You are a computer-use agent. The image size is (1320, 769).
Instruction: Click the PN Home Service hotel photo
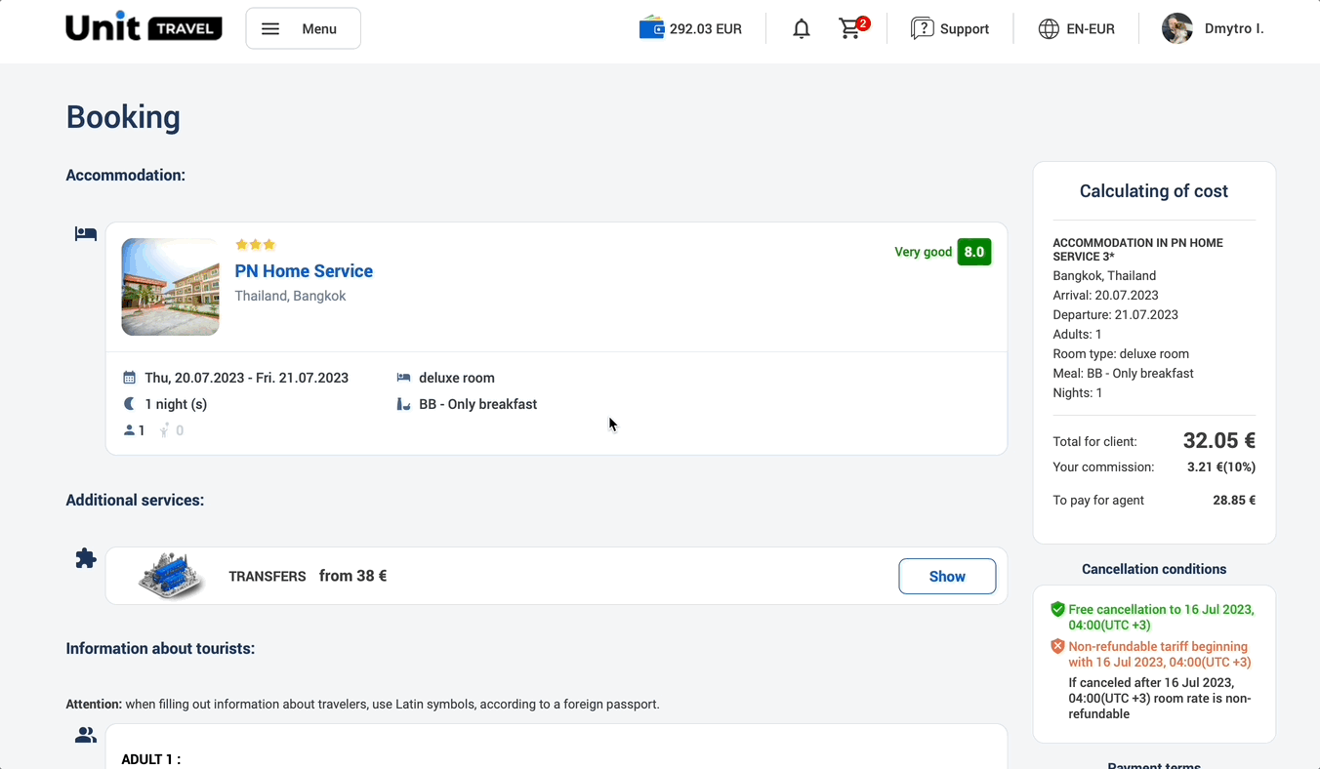(170, 287)
